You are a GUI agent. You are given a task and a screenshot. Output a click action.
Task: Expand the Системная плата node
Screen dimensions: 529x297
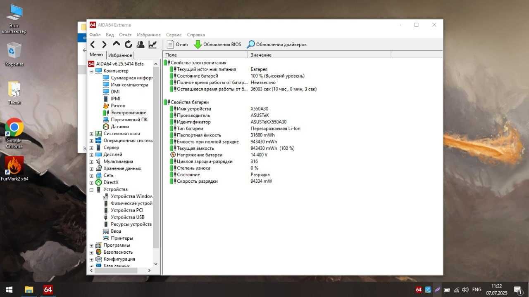(x=91, y=134)
